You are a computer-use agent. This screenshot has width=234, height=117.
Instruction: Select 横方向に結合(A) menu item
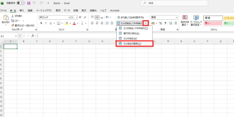pos(134,33)
